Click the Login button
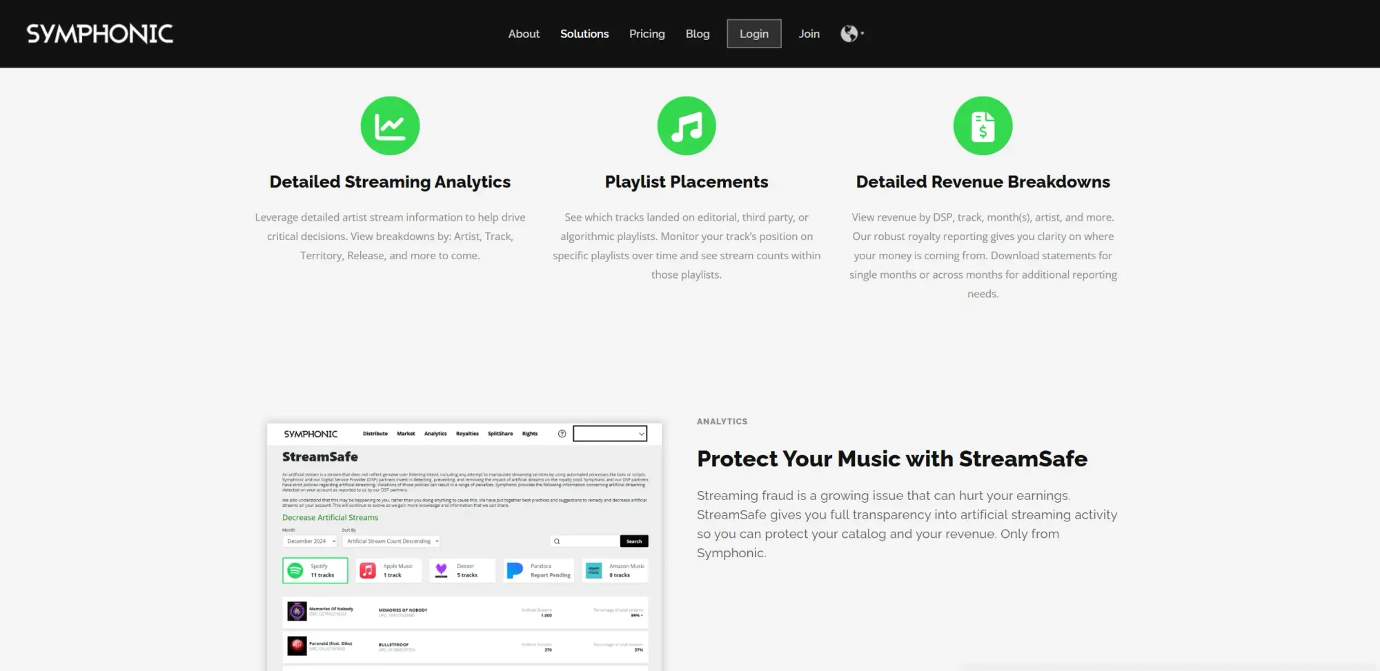The height and width of the screenshot is (671, 1380). tap(753, 34)
